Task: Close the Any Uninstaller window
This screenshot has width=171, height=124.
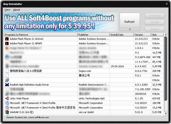Action: pyautogui.click(x=167, y=4)
